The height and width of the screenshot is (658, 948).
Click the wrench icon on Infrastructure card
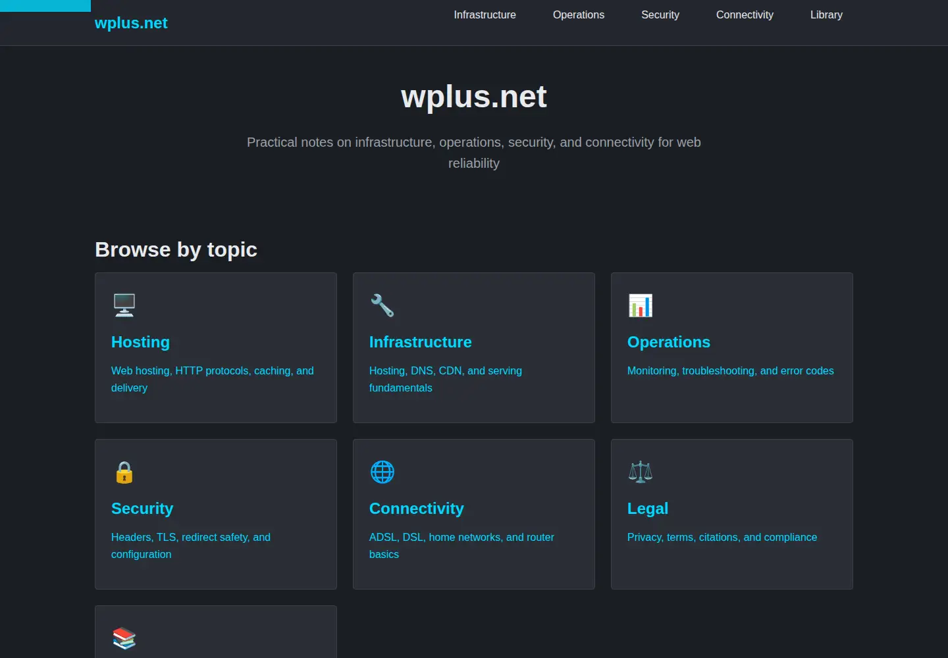coord(382,305)
